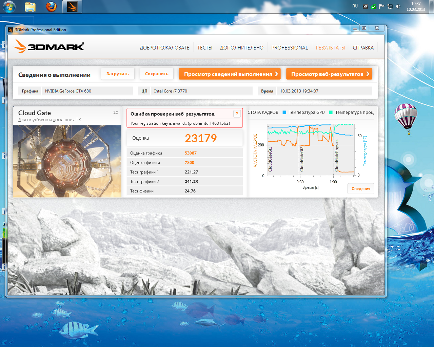The height and width of the screenshot is (347, 434).
Task: Open the СПРАВКА help tab
Action: 363,48
